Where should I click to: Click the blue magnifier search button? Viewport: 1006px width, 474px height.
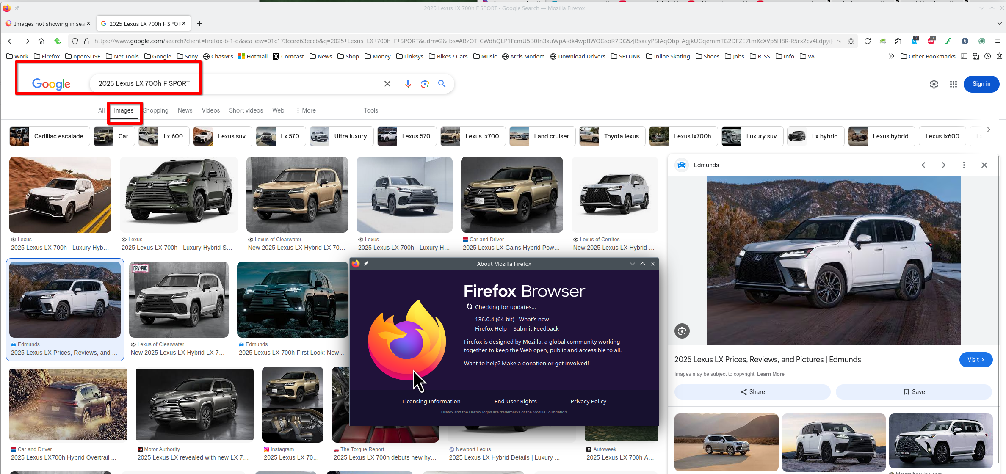(442, 84)
